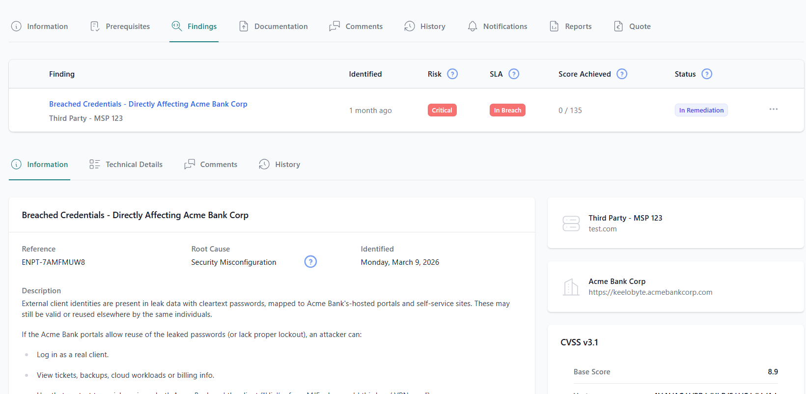The height and width of the screenshot is (394, 806).
Task: Open the Reports tab
Action: tap(571, 27)
